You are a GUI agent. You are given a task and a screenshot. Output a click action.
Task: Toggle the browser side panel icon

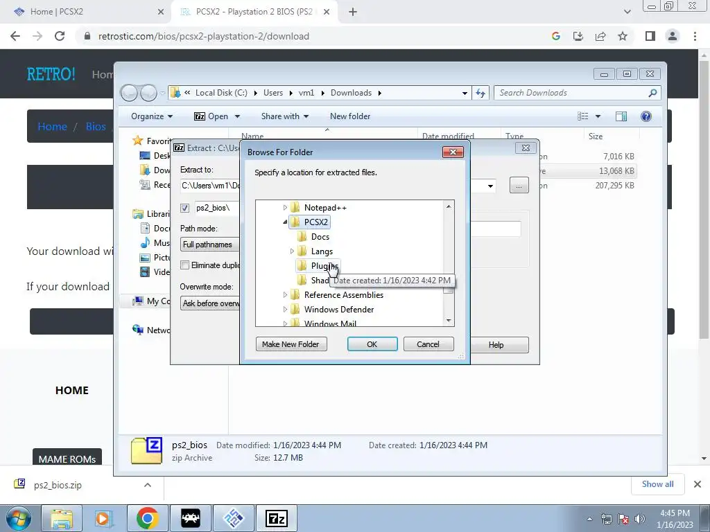(650, 36)
